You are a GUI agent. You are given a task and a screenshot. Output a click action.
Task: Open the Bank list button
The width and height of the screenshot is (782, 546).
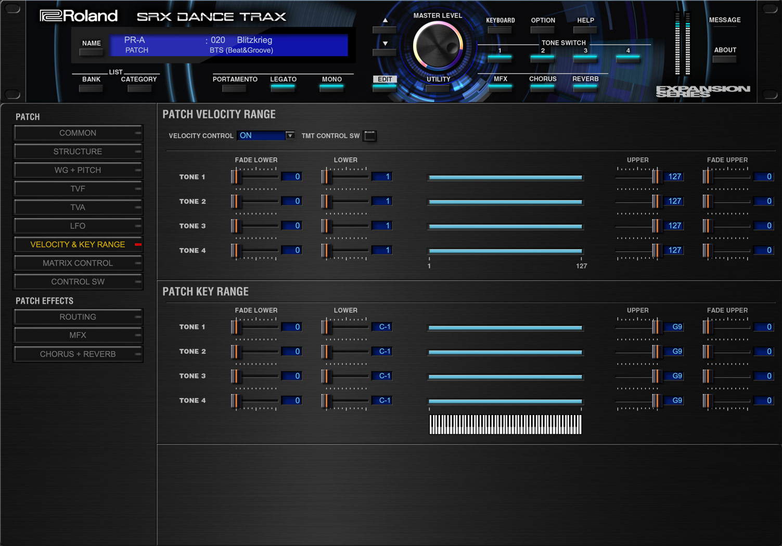point(91,88)
